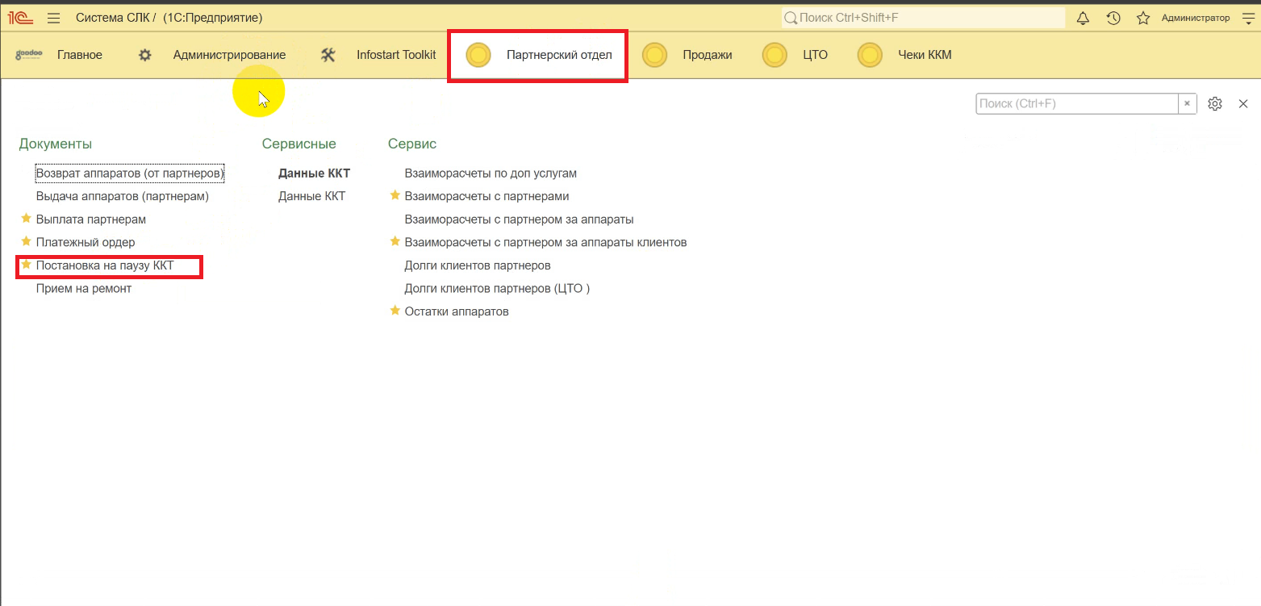Click the 1C logo in the title bar
Screen dimensions: 1261x606
click(20, 18)
